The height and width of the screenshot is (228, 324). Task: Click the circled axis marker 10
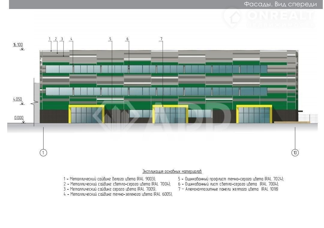[x=295, y=152]
